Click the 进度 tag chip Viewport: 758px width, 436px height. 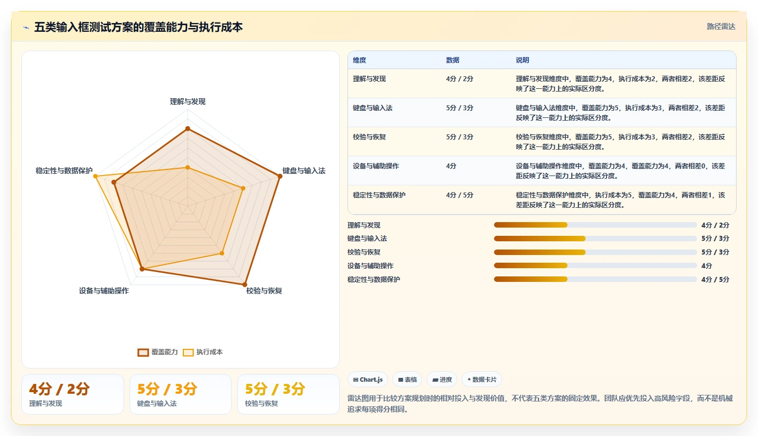[442, 380]
